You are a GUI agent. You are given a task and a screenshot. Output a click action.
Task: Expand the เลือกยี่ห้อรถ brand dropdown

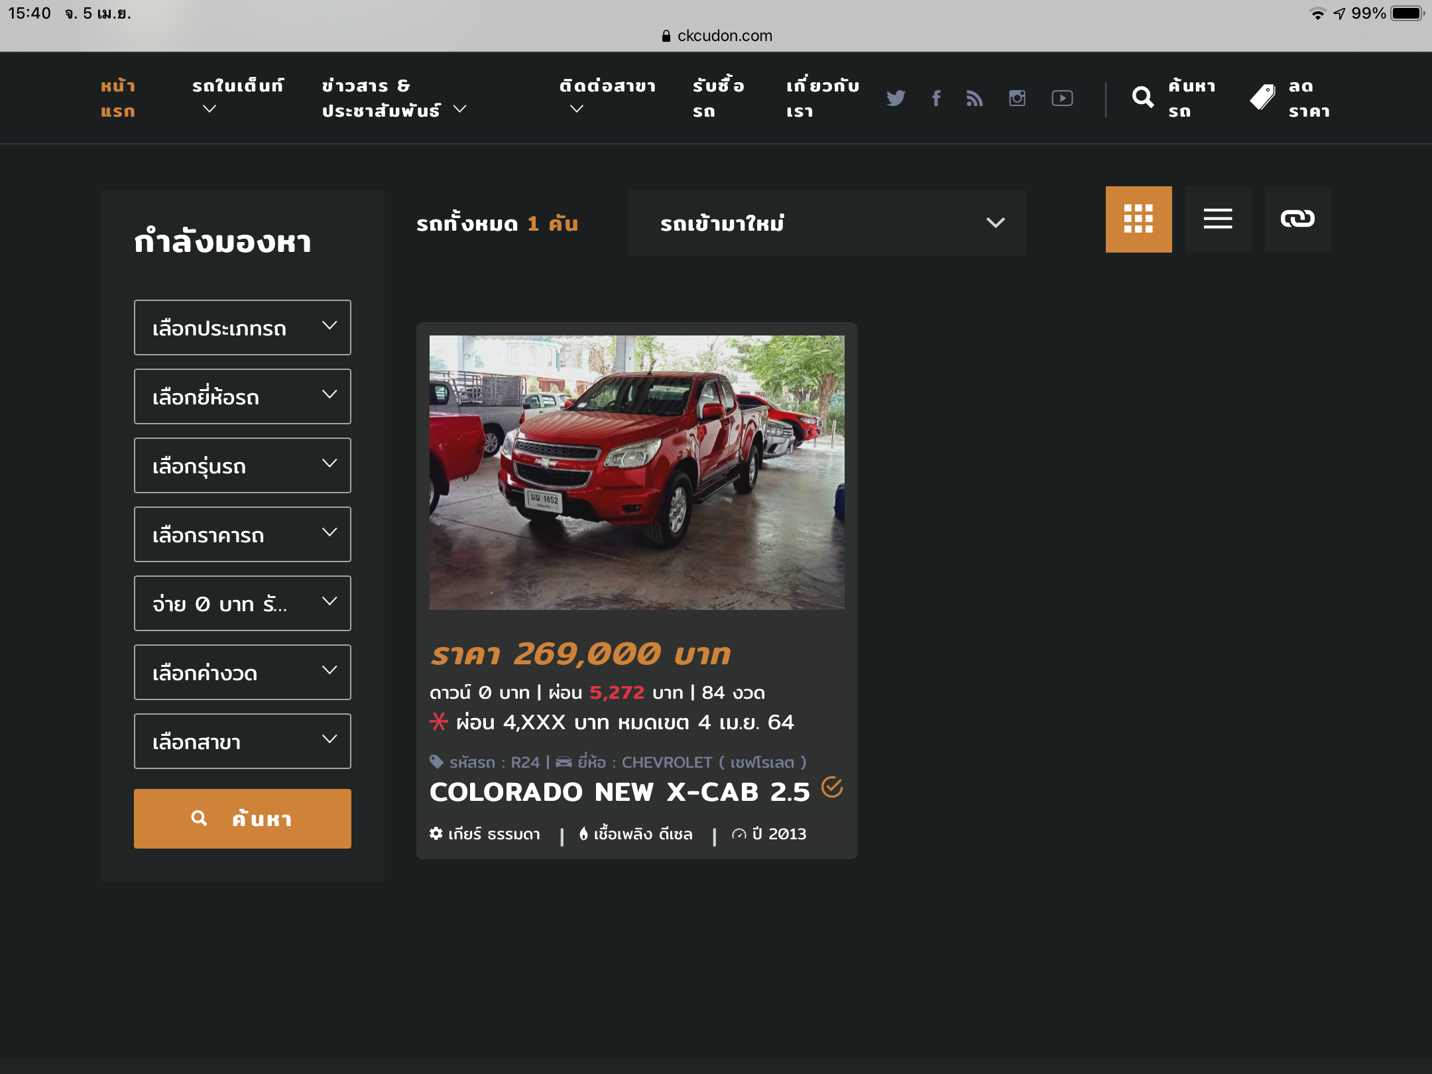tap(243, 396)
